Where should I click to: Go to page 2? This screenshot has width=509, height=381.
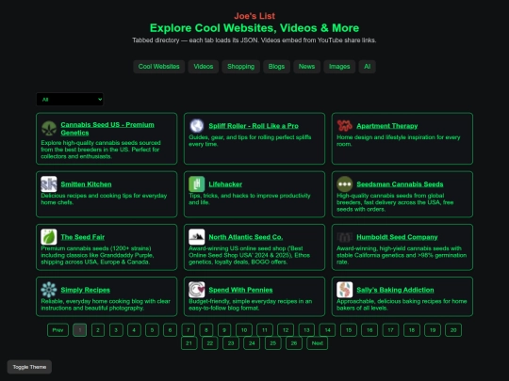point(98,330)
